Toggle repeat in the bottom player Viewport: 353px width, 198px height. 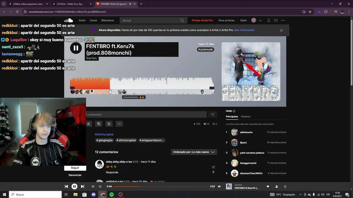point(100,186)
